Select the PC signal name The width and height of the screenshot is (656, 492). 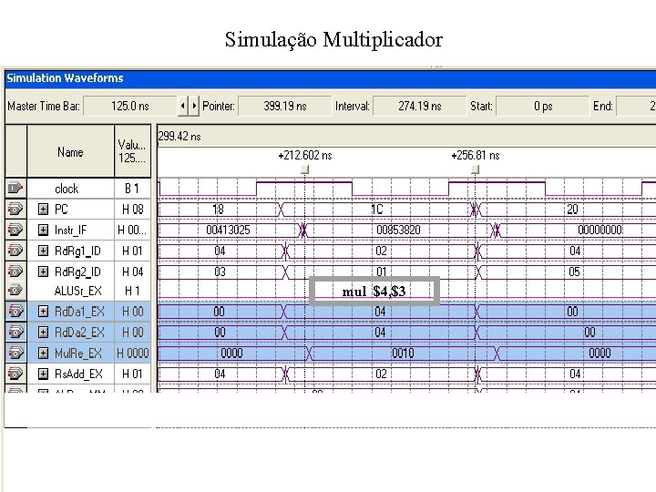(x=61, y=210)
